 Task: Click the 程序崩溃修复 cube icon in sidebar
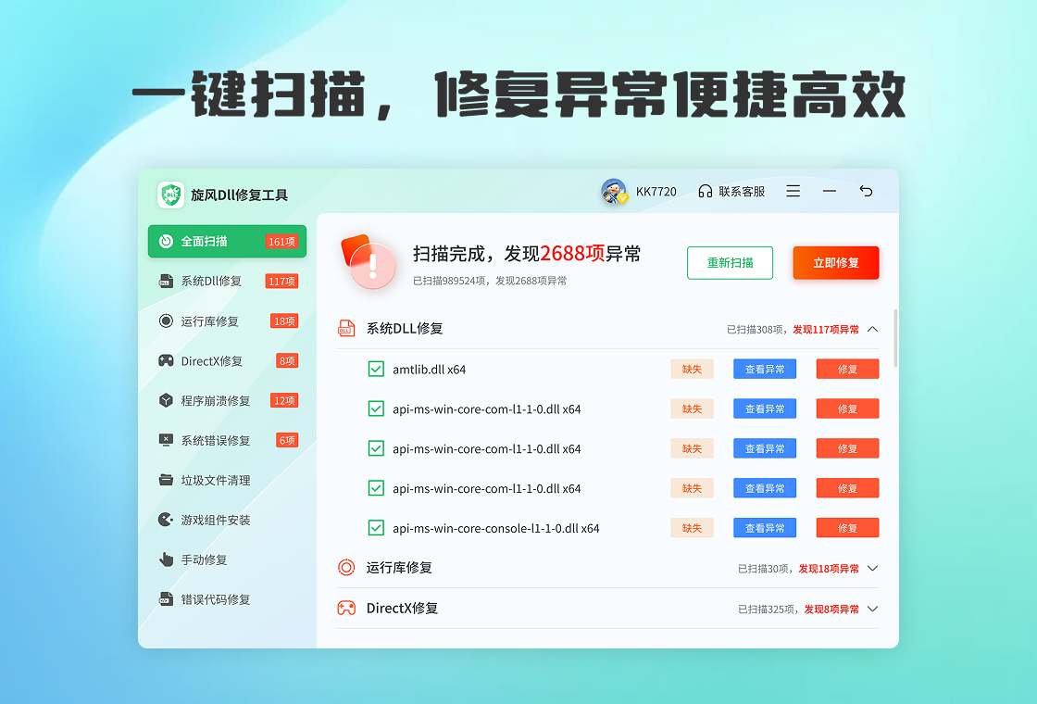pyautogui.click(x=166, y=401)
